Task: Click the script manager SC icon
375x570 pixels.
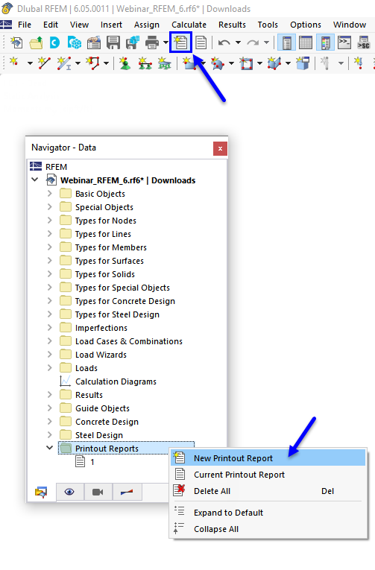Action: 363,42
